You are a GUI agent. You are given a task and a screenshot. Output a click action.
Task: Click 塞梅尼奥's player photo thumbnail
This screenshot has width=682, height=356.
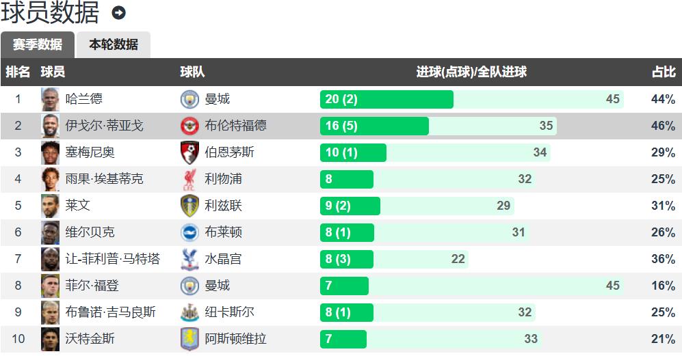51,152
